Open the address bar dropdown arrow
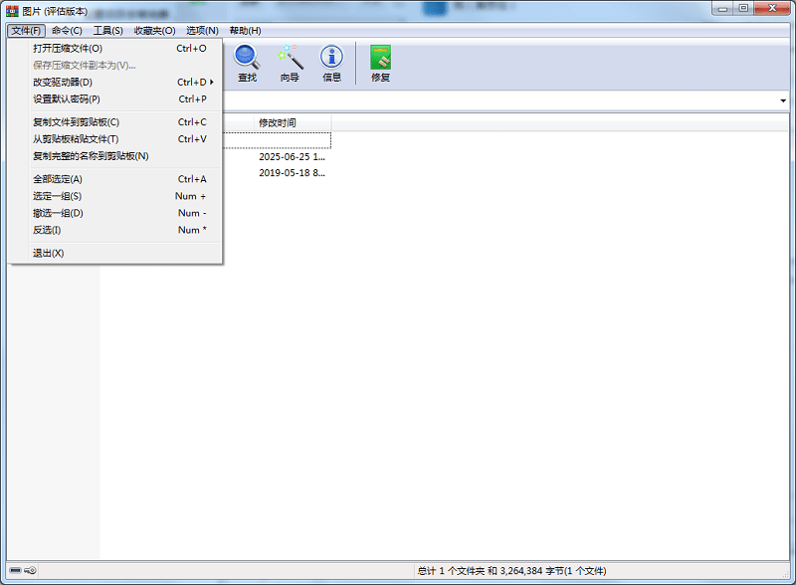This screenshot has height=585, width=796. [783, 100]
